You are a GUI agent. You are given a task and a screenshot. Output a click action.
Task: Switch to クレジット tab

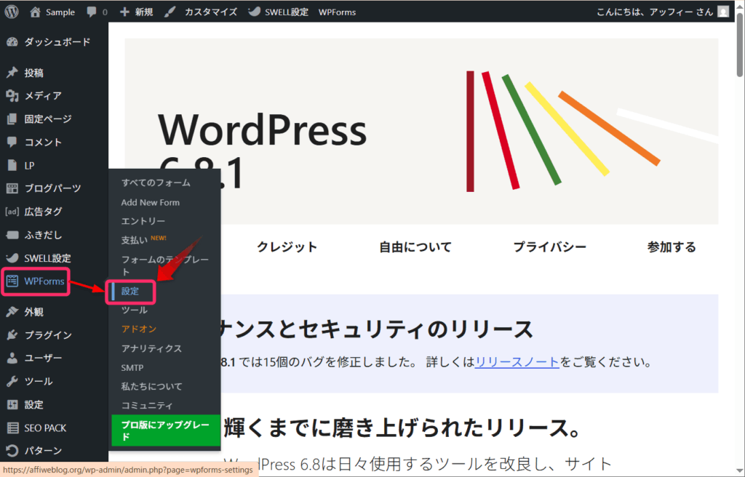(x=287, y=247)
